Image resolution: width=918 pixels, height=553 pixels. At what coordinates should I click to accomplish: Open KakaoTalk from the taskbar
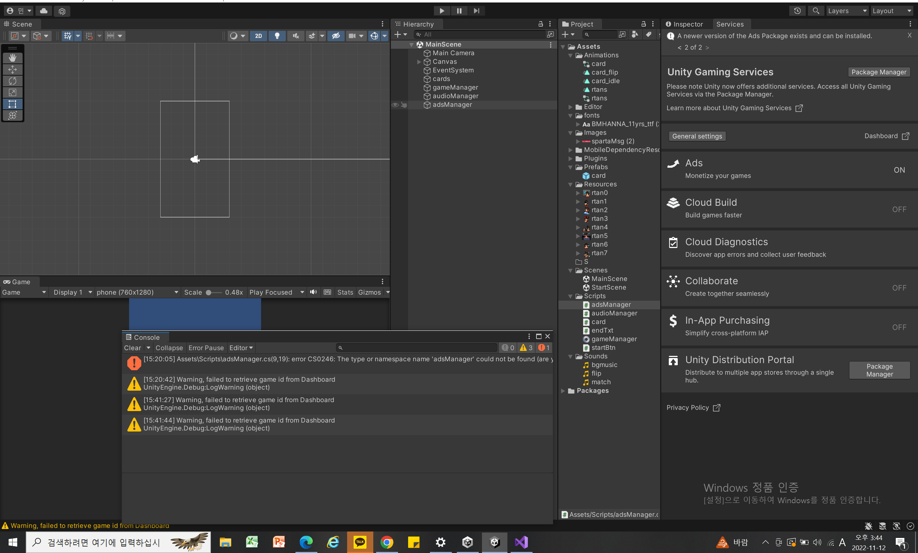pos(360,542)
